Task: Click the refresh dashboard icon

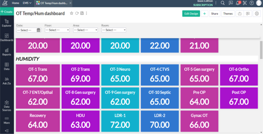Action: coord(77,13)
